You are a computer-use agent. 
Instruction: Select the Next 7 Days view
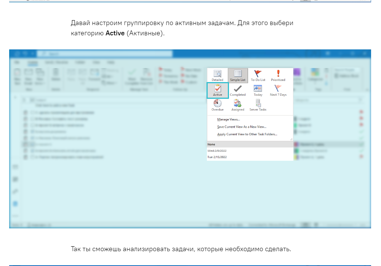pos(278,90)
